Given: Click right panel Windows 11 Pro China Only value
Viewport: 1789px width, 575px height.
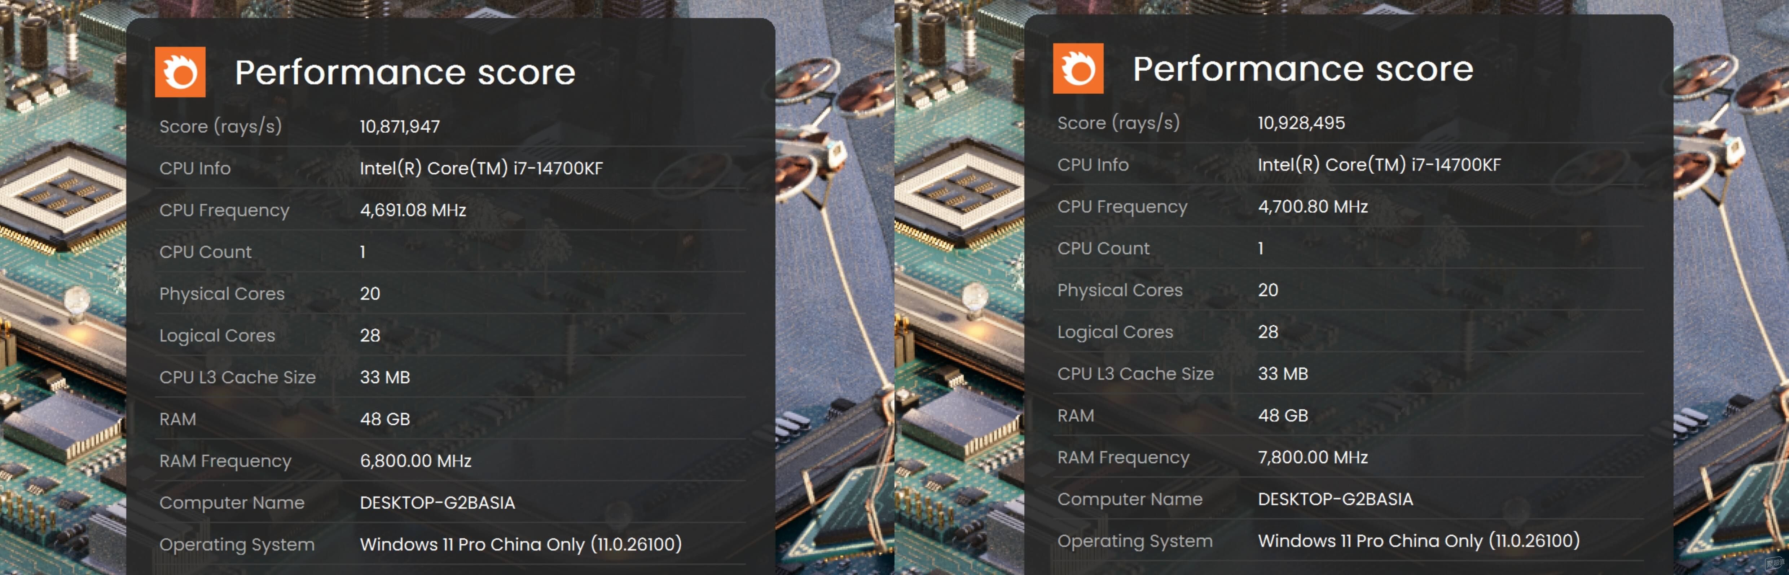Looking at the screenshot, I should tap(1419, 541).
